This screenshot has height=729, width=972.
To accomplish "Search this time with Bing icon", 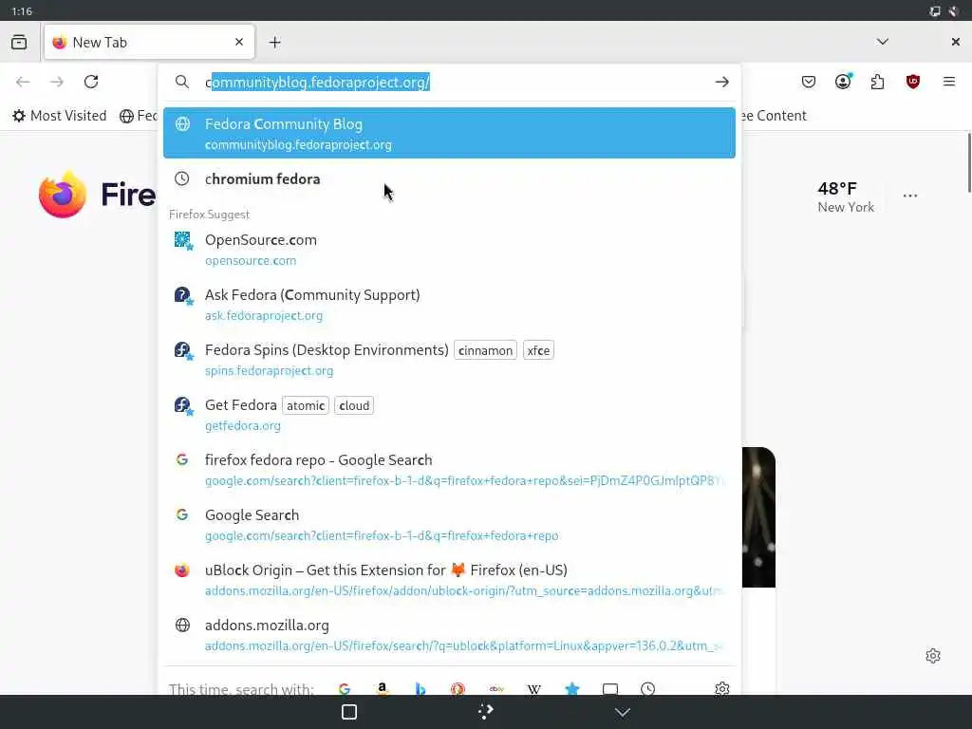I will (x=421, y=688).
